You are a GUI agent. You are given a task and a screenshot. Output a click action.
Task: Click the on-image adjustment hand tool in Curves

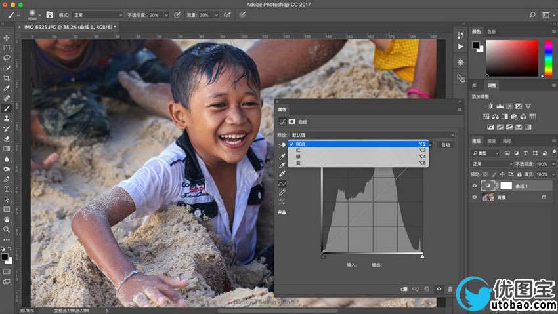pos(282,145)
